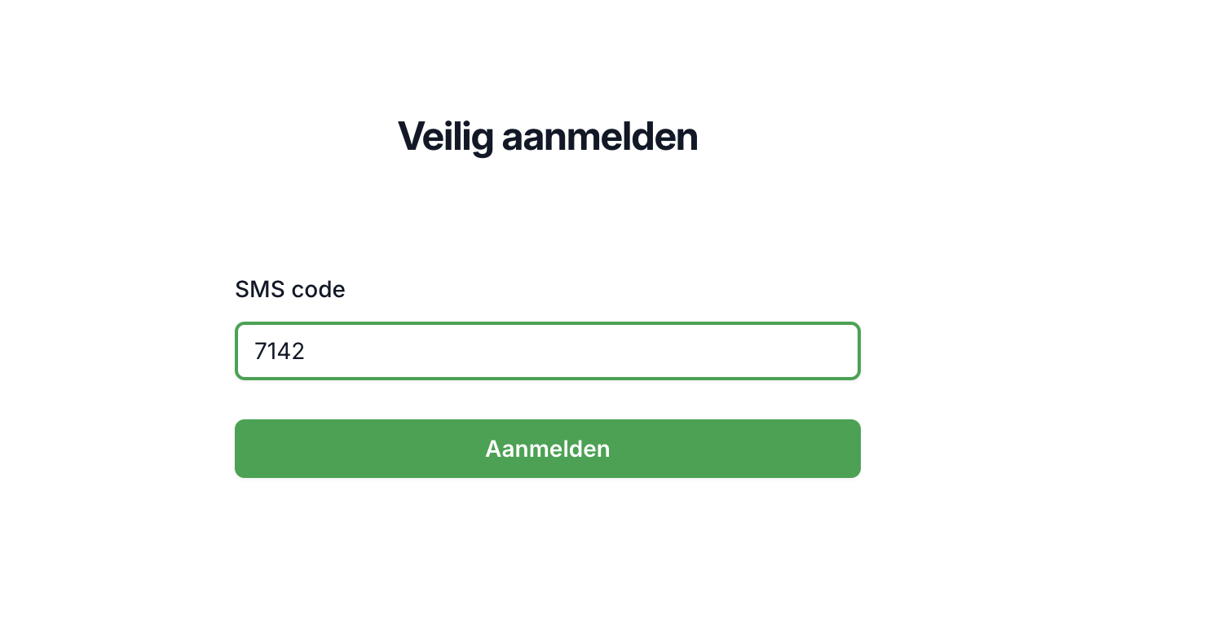Select the label above the code field
The width and height of the screenshot is (1213, 640).
(289, 289)
